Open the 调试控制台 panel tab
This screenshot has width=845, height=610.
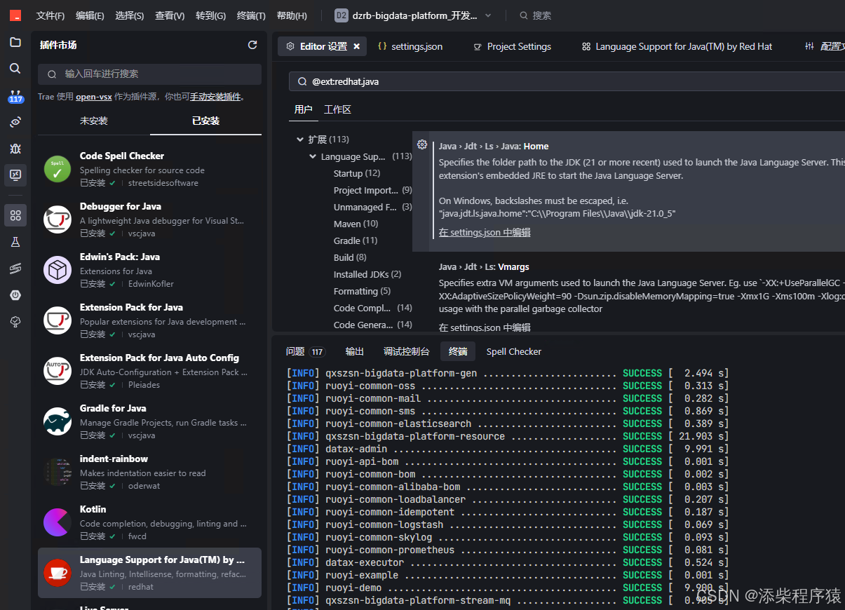click(x=406, y=351)
